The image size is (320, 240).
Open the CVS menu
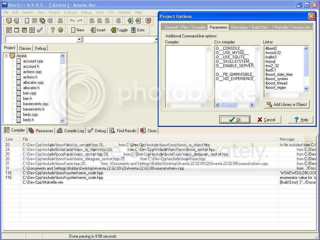coord(111,12)
